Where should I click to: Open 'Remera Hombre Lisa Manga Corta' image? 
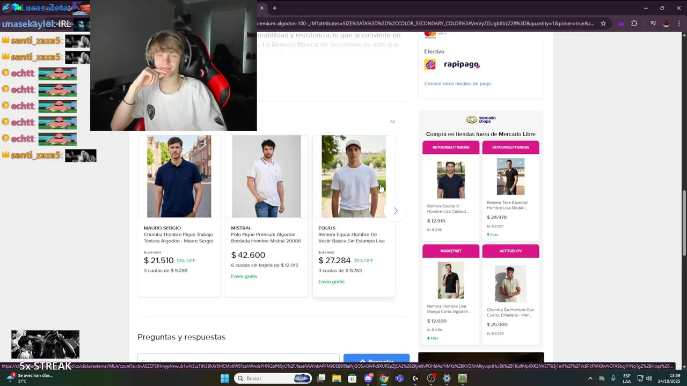coord(451,280)
